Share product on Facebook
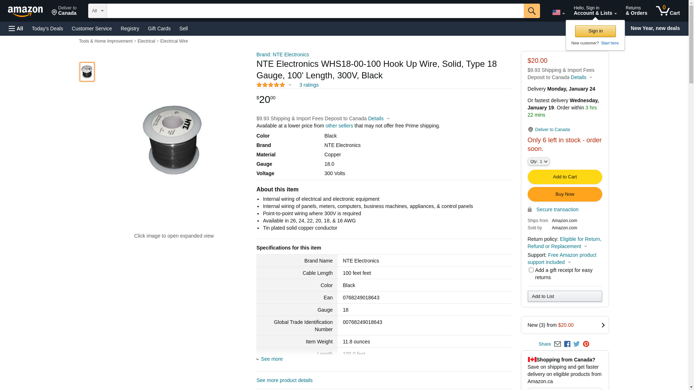694x390 pixels. [x=567, y=344]
